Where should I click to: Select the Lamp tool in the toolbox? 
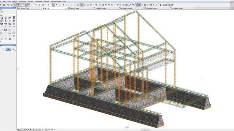tap(10, 21)
